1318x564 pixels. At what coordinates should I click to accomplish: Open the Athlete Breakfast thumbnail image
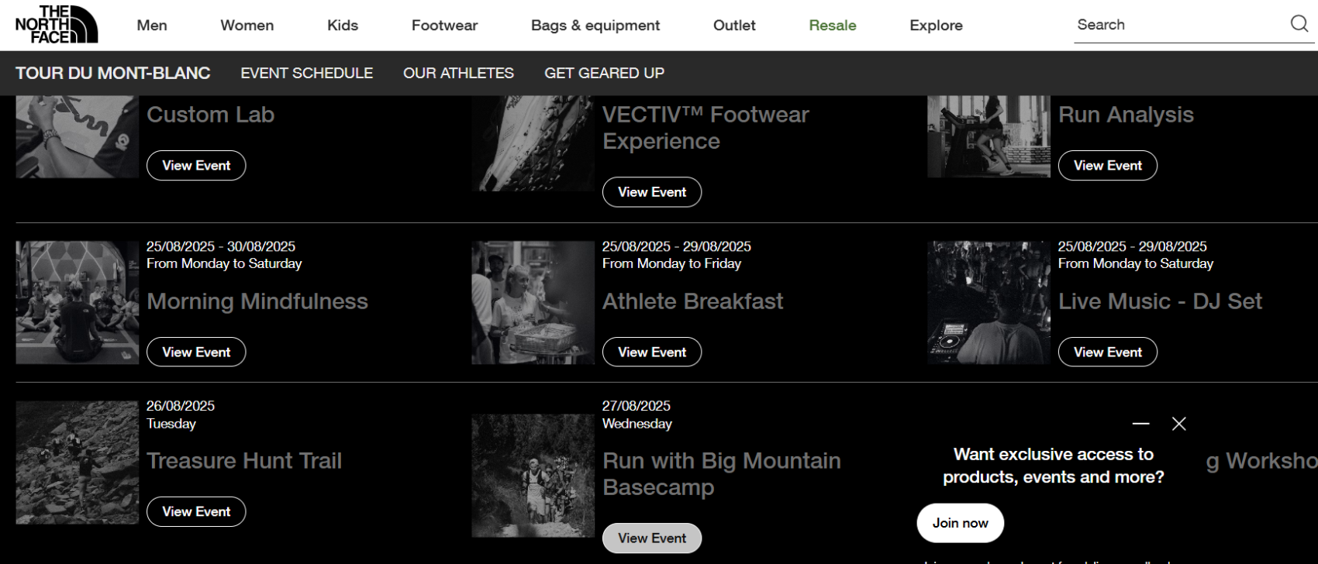pos(533,302)
